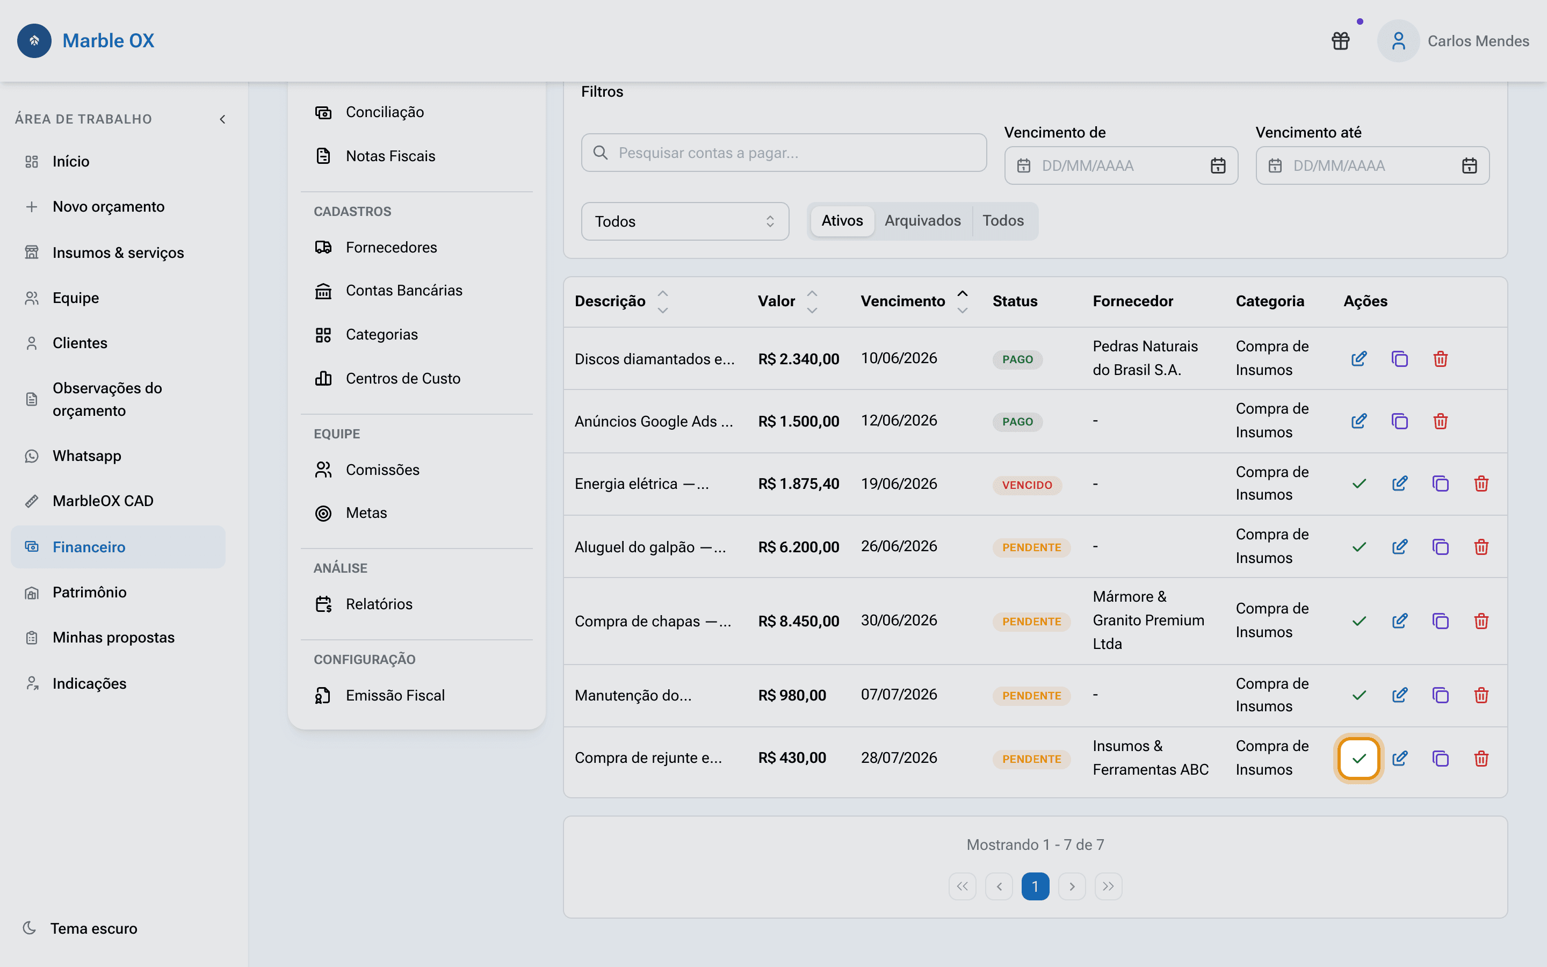1547x967 pixels.
Task: Open MarbleOX CAD in sidebar
Action: [x=118, y=501]
